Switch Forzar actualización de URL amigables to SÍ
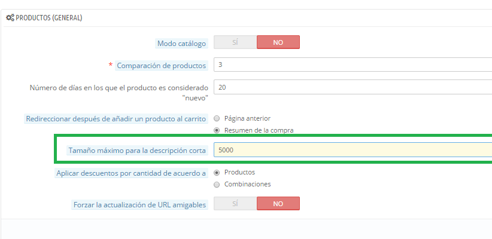 coord(235,204)
